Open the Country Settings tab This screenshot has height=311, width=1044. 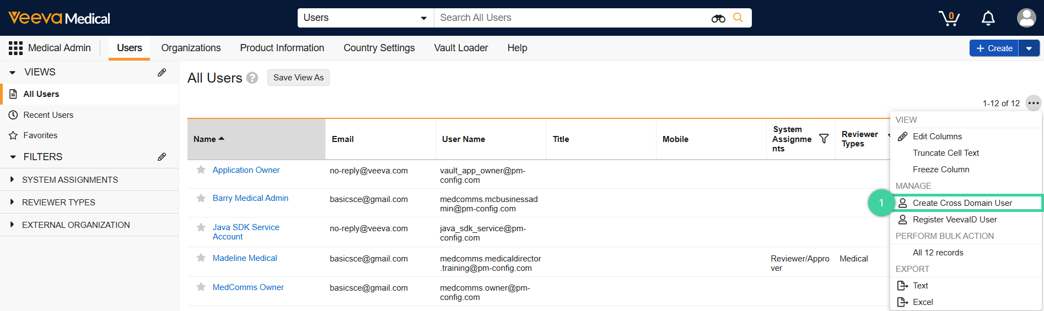(x=379, y=48)
